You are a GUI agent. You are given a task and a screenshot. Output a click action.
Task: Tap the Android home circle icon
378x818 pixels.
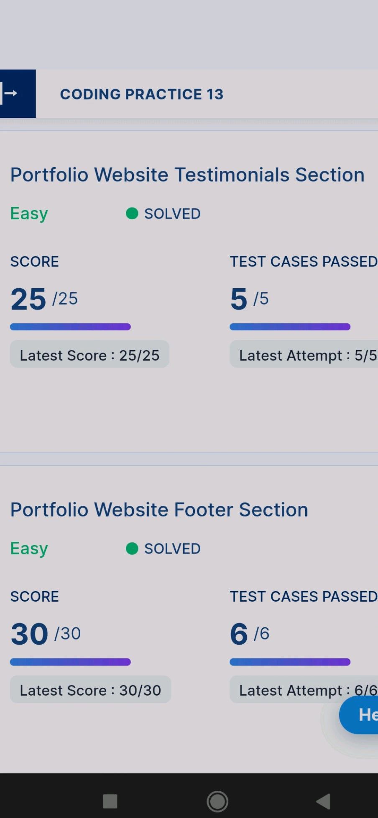pyautogui.click(x=217, y=801)
